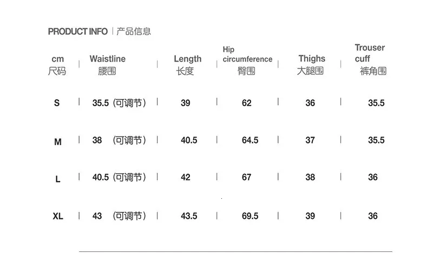The width and height of the screenshot is (433, 253).
Task: Select the size S row label
Action: tap(57, 103)
